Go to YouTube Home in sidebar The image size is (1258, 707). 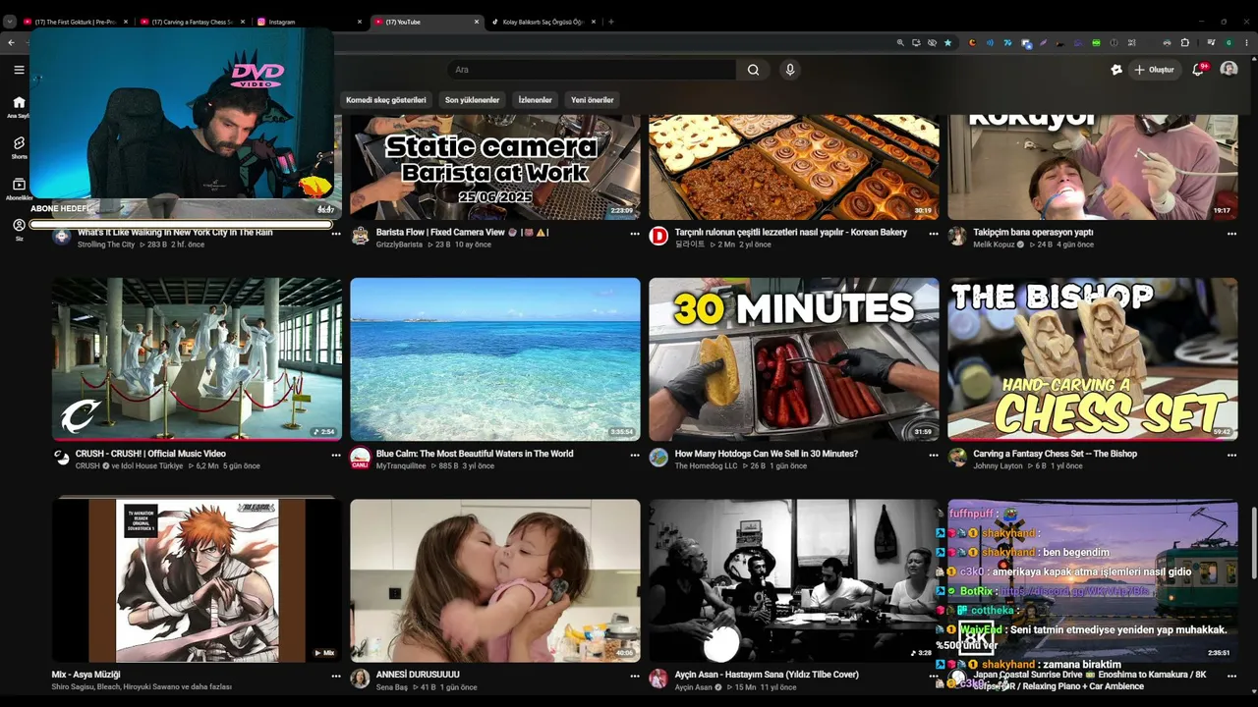(19, 107)
